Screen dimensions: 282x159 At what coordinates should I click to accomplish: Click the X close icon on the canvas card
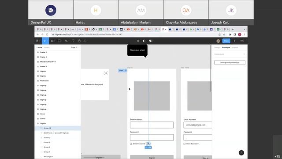tap(106, 73)
